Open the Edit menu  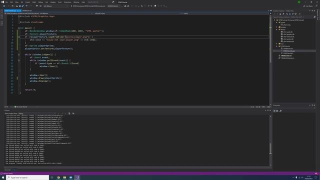pyautogui.click(x=11, y=2)
